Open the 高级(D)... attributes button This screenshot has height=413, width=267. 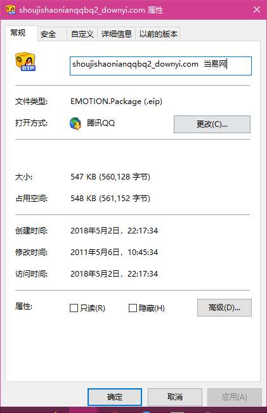(x=225, y=308)
